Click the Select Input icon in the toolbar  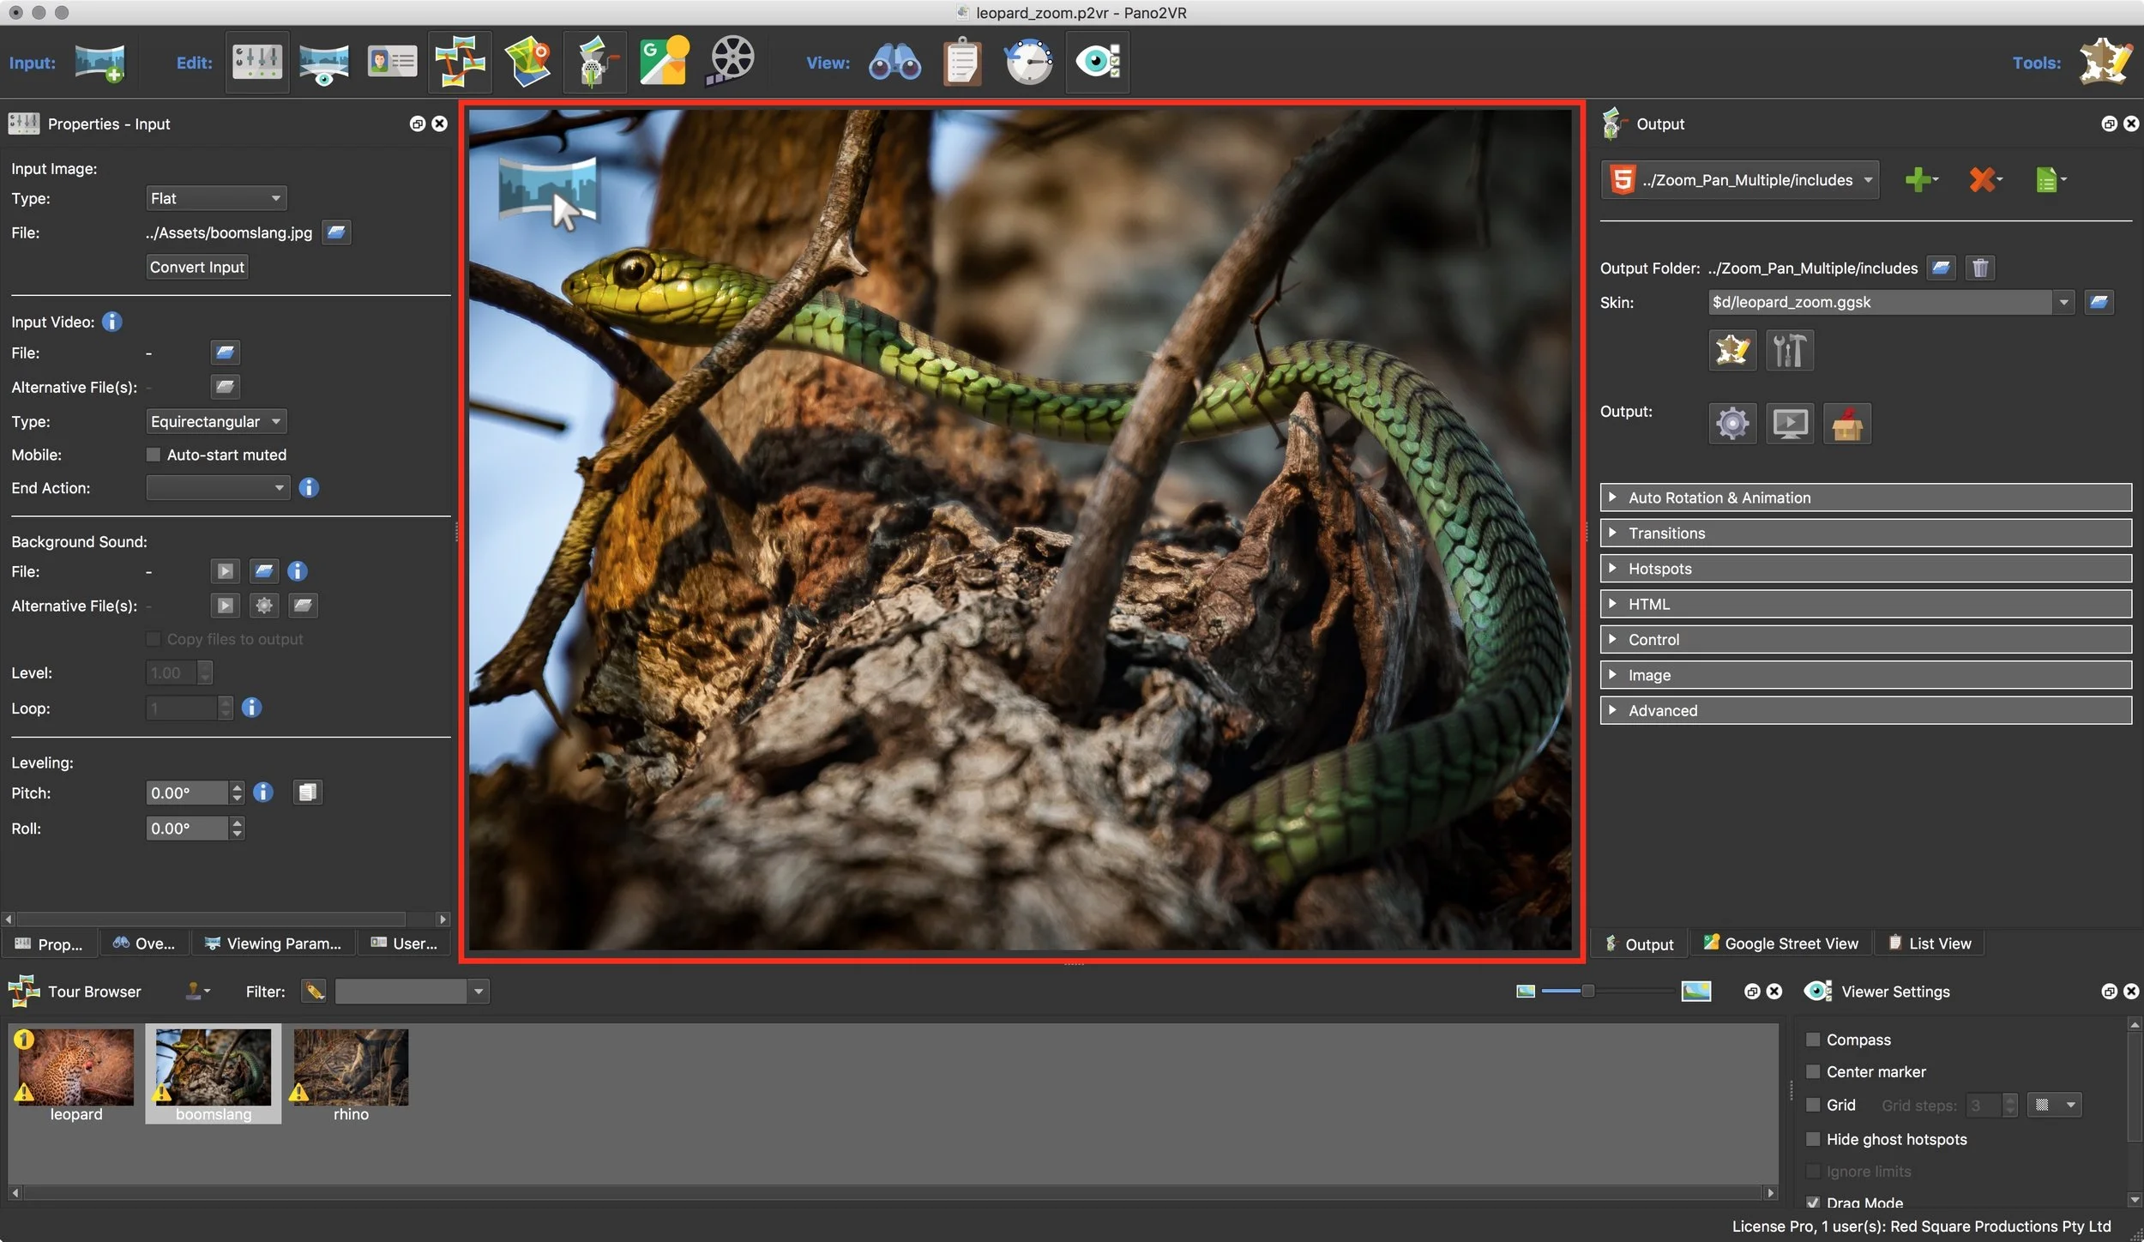click(99, 63)
